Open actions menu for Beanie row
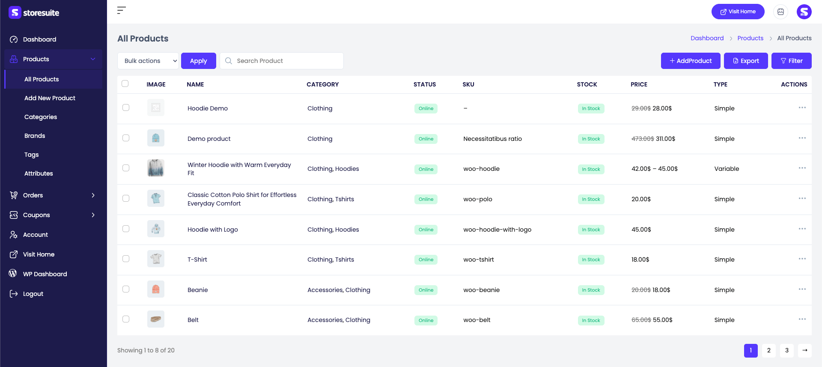Viewport: 822px width, 367px height. coord(802,289)
